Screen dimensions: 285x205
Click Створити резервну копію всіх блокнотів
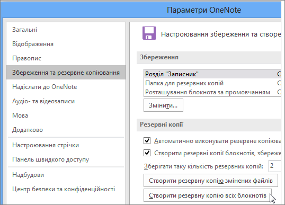coord(208,195)
